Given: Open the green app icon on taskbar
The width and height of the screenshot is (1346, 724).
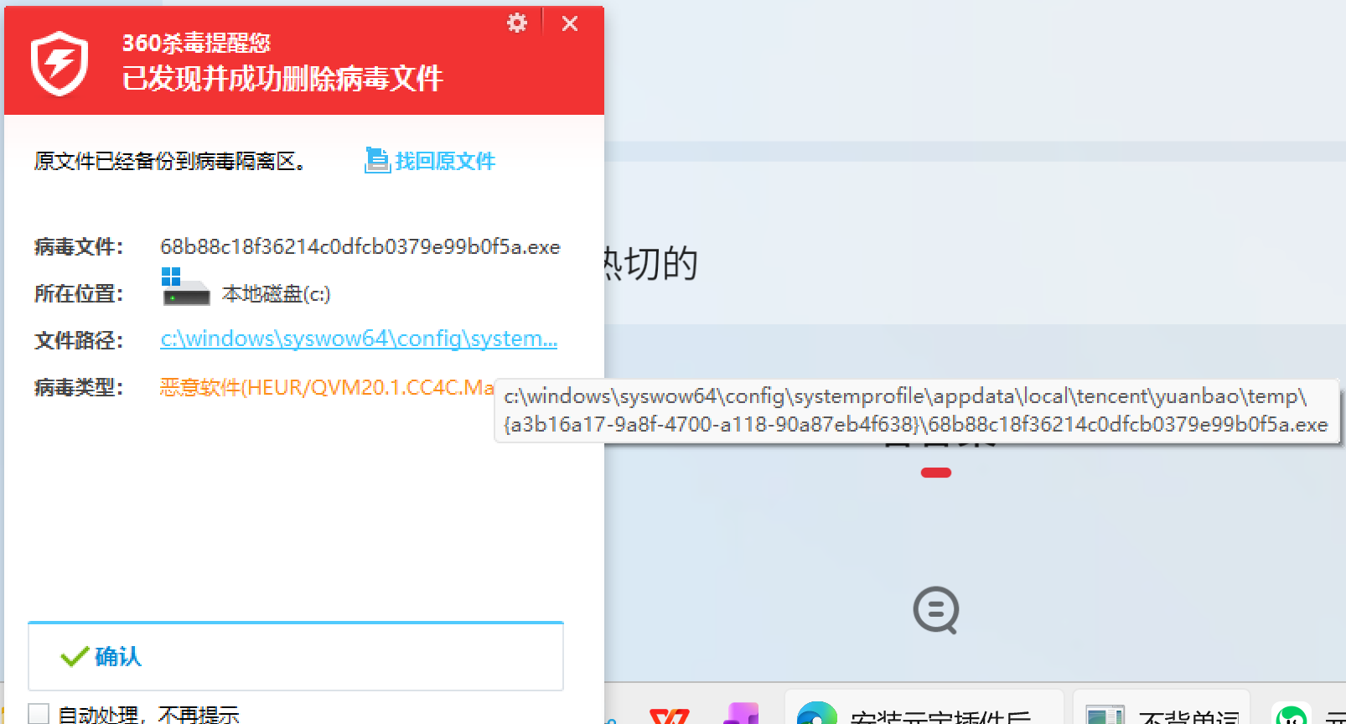Looking at the screenshot, I should coord(1292,714).
